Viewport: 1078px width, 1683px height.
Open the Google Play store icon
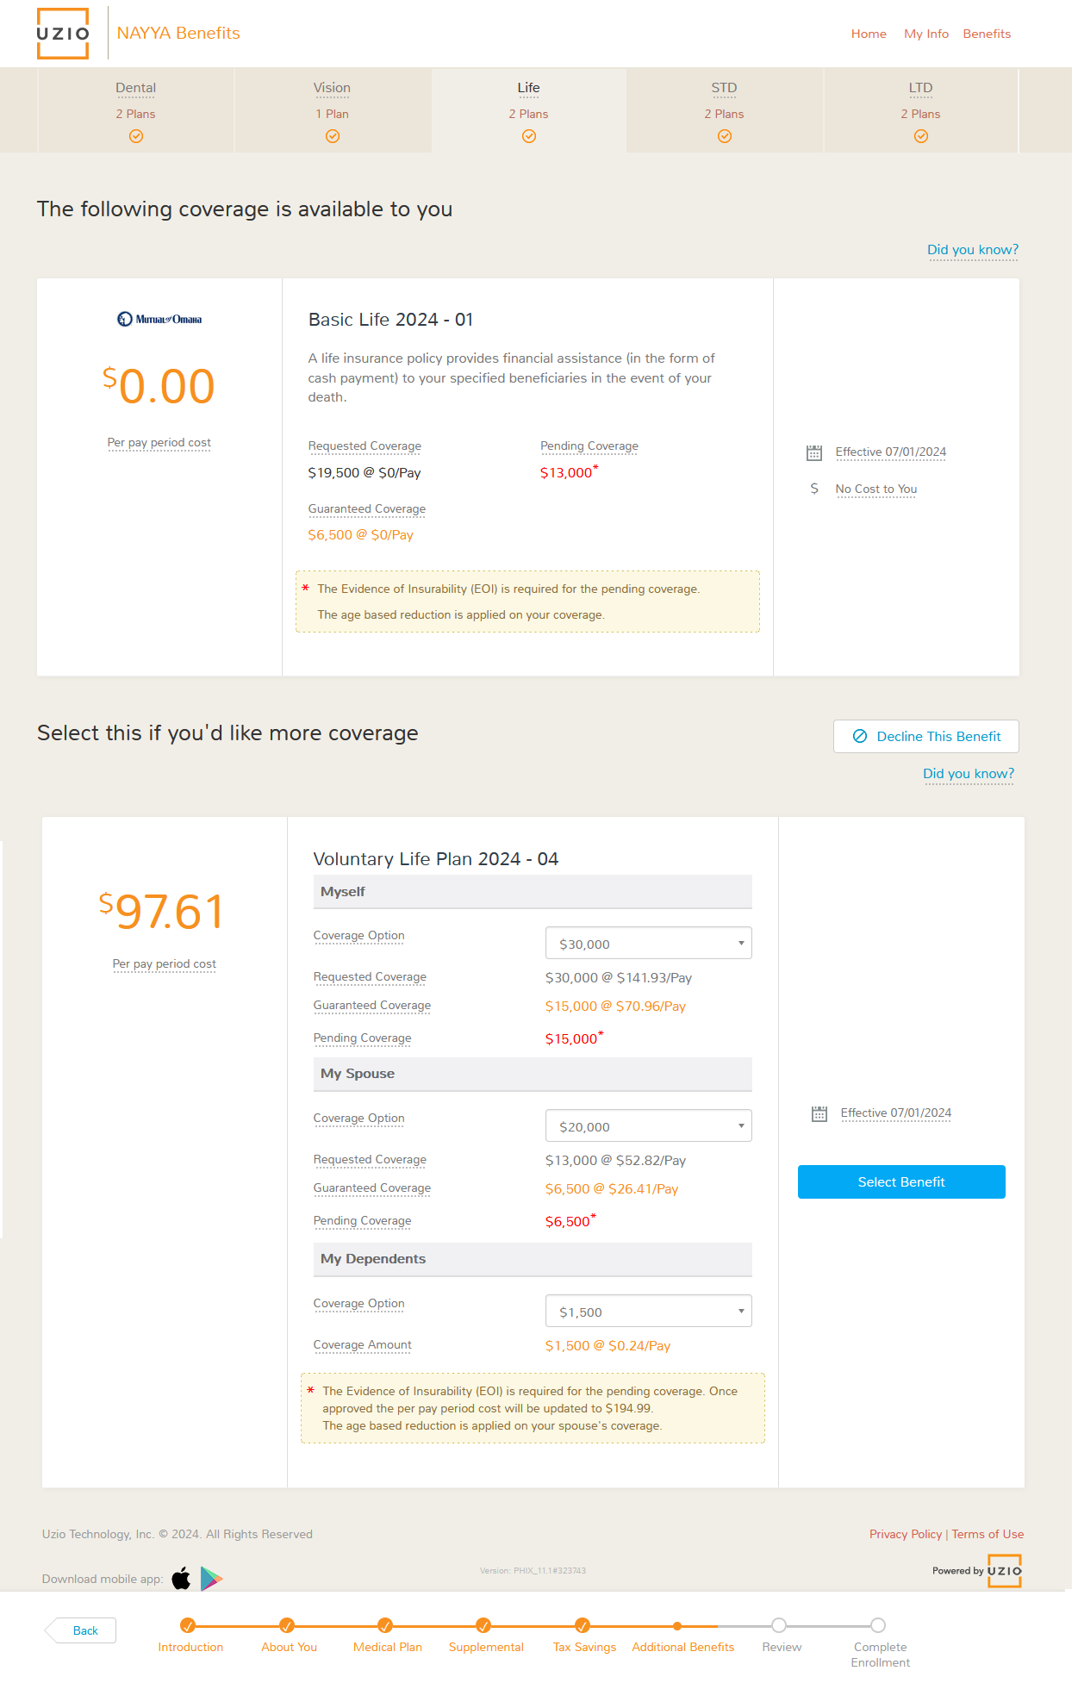(211, 1579)
